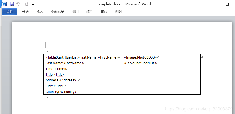235x114 pixels.
Task: Click the «TableStart:UserList» merge field
Action: coord(63,57)
